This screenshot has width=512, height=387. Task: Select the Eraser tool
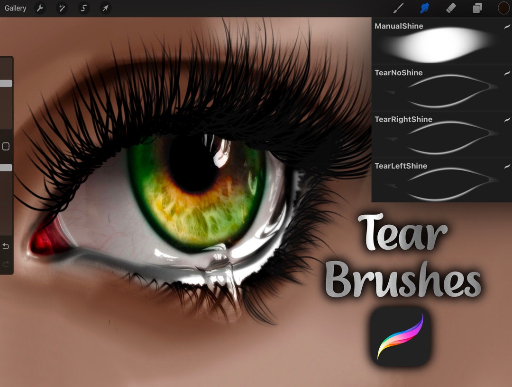pos(451,8)
